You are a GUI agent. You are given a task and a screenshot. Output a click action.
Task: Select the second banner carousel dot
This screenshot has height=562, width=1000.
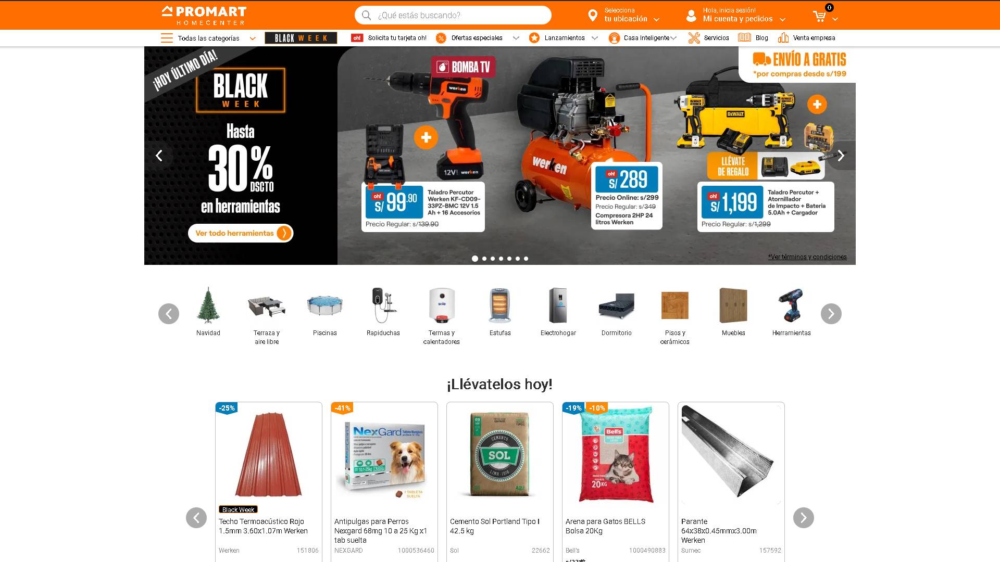tap(484, 259)
